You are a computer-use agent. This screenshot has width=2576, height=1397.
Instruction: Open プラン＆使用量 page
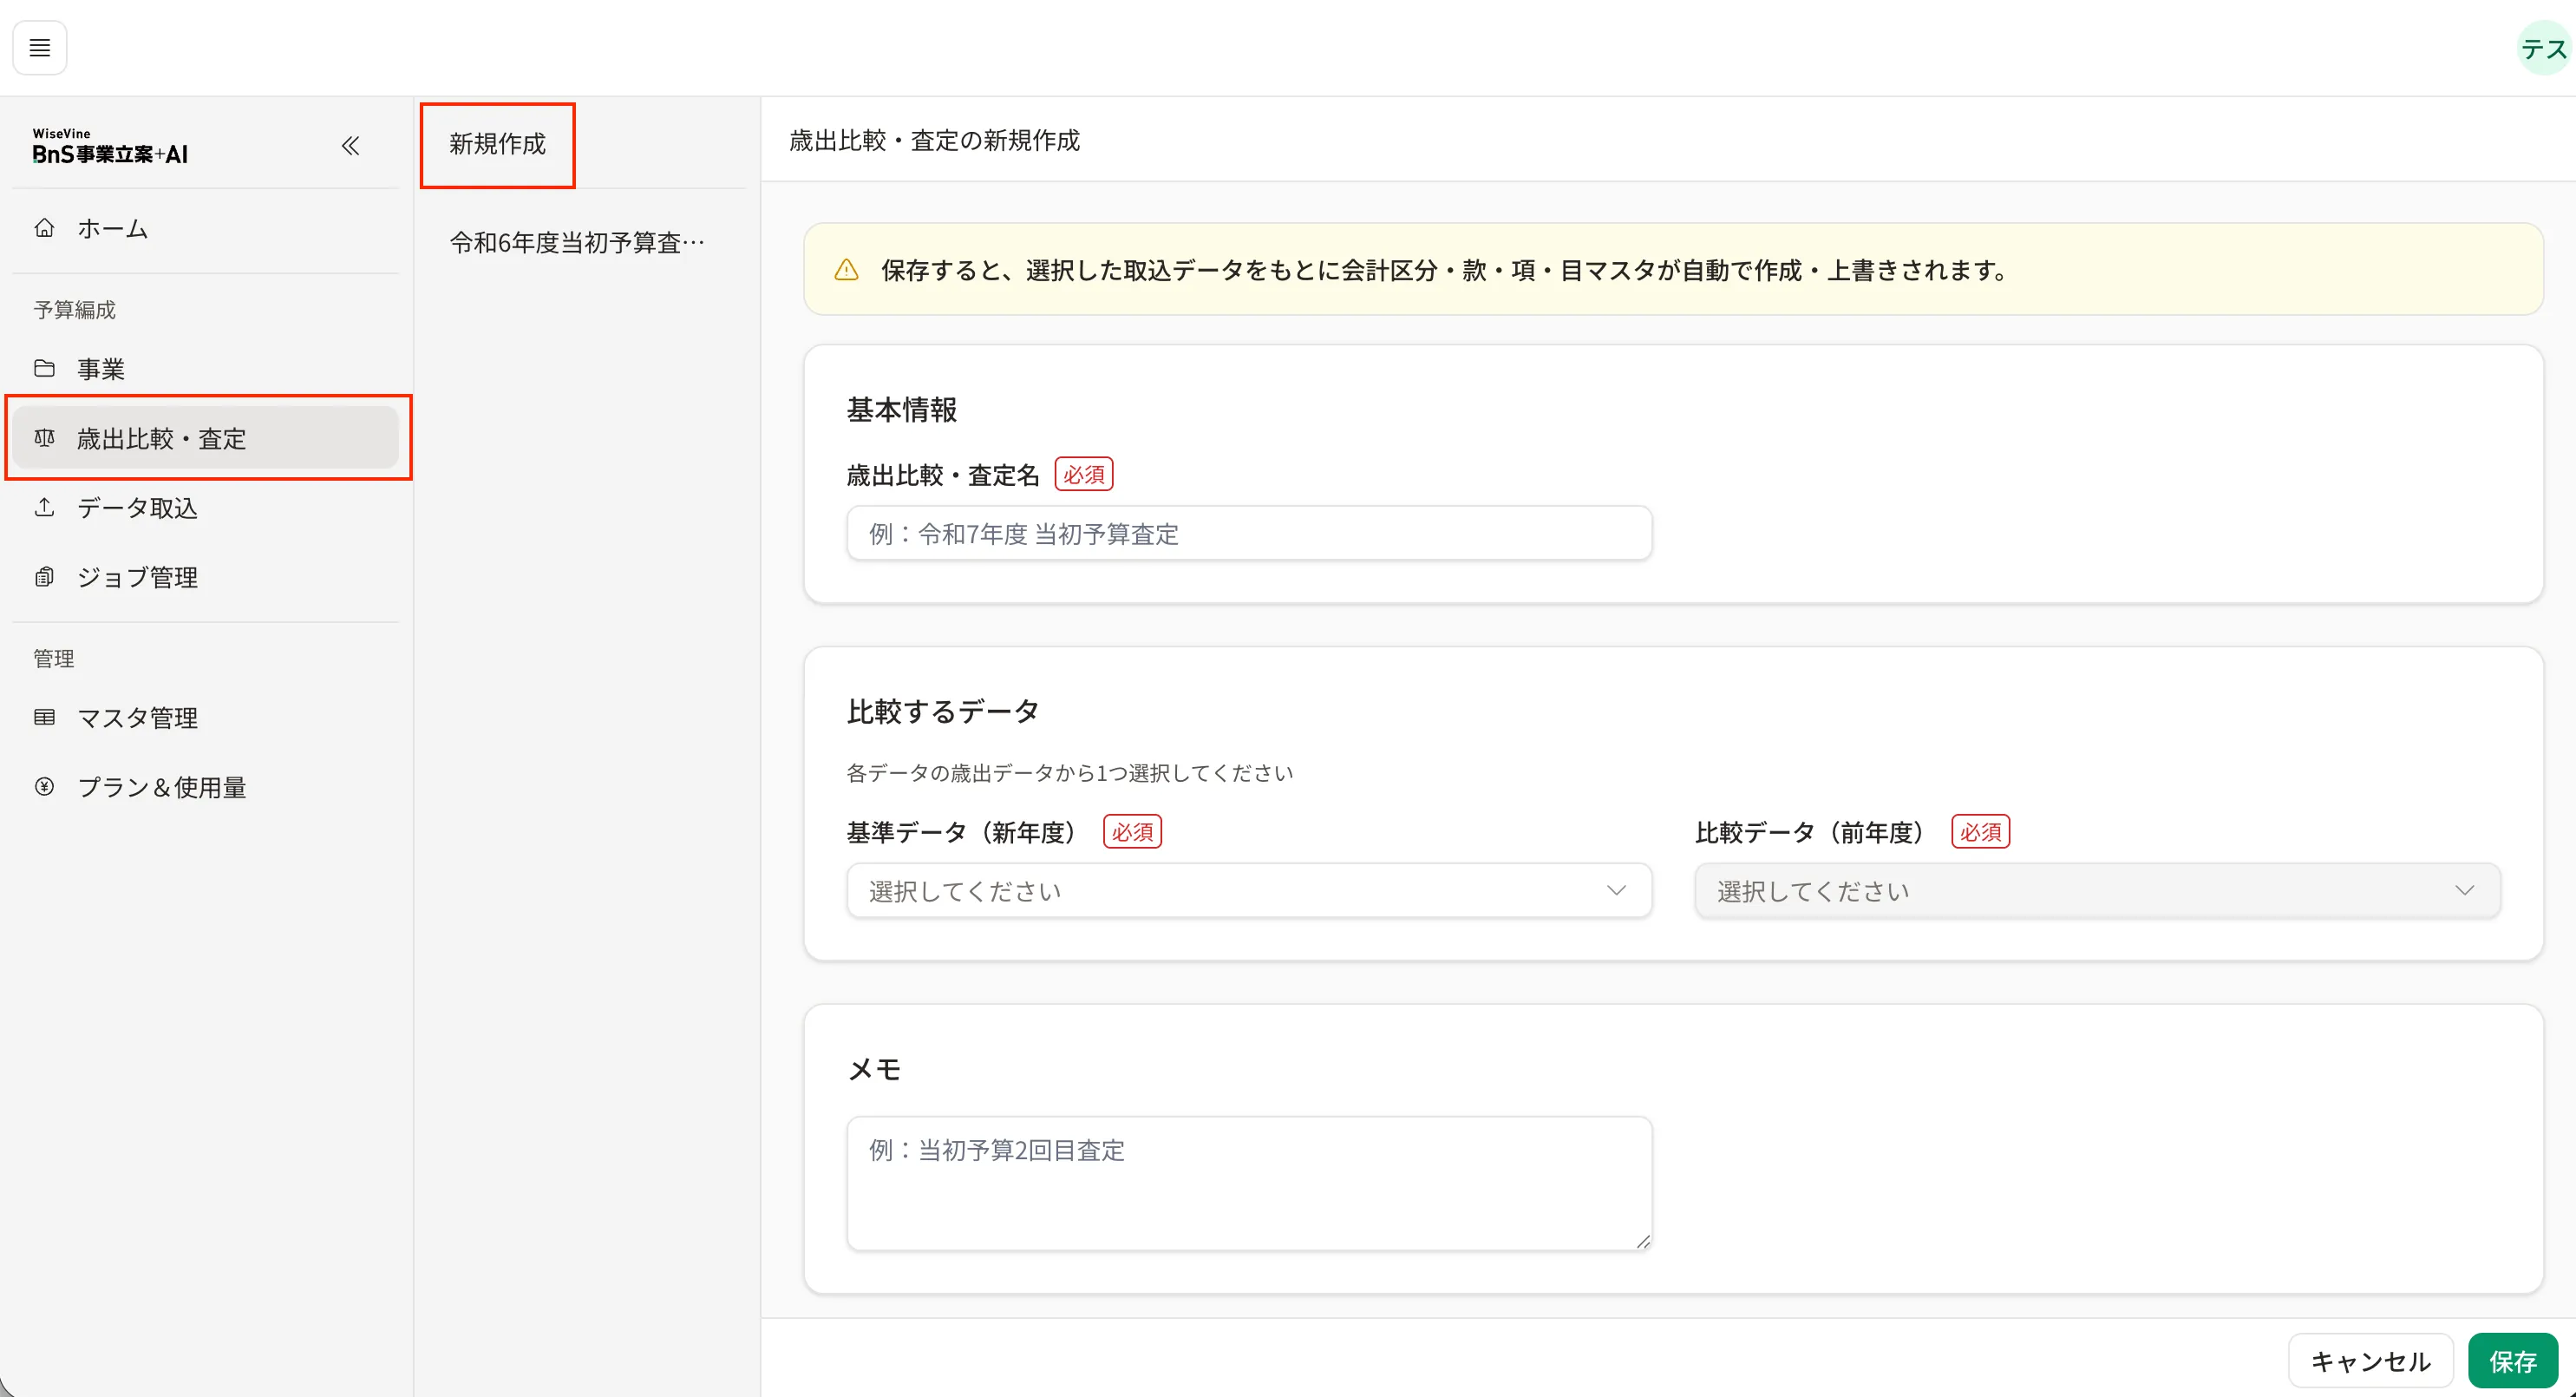[205, 786]
